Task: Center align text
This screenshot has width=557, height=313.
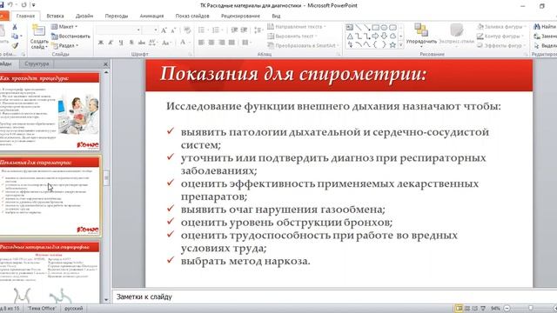Action: [x=211, y=43]
